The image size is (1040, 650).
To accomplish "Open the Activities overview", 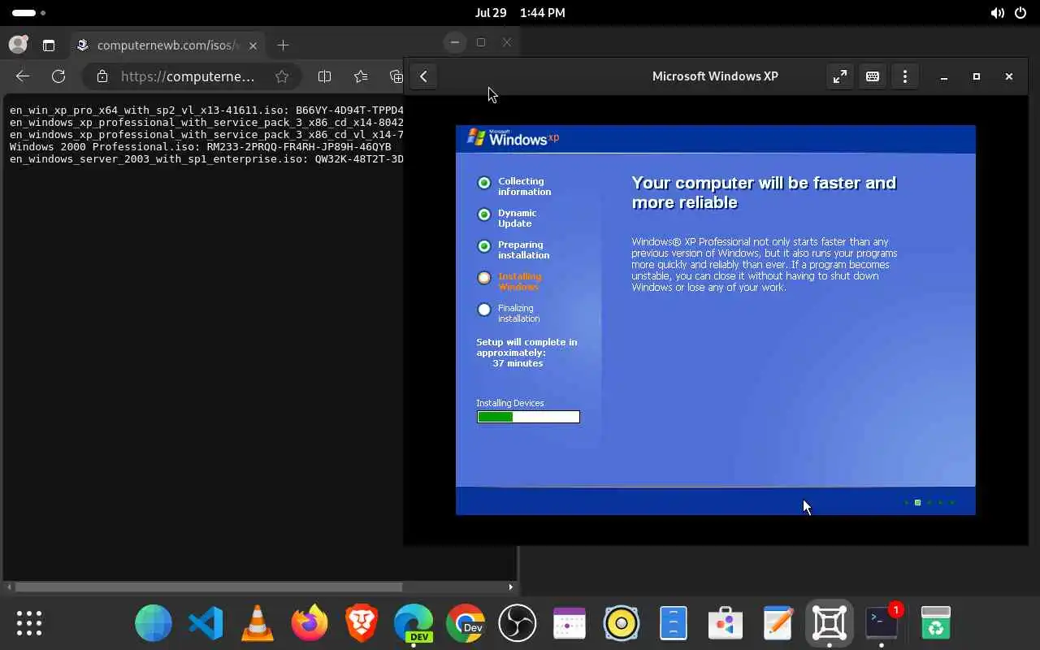I will tap(28, 13).
